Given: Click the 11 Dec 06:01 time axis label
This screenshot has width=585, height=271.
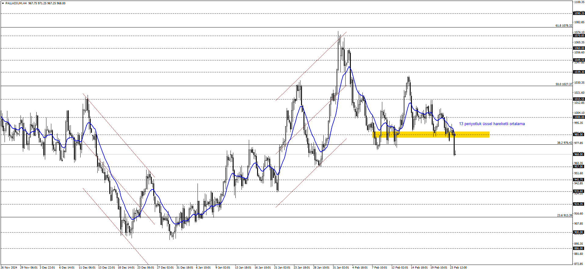Looking at the screenshot, I should tap(87, 268).
